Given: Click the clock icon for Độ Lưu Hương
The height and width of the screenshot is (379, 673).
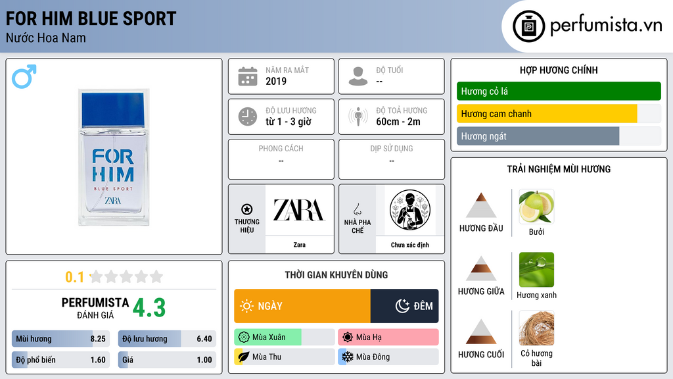Looking at the screenshot, I should coord(248,116).
